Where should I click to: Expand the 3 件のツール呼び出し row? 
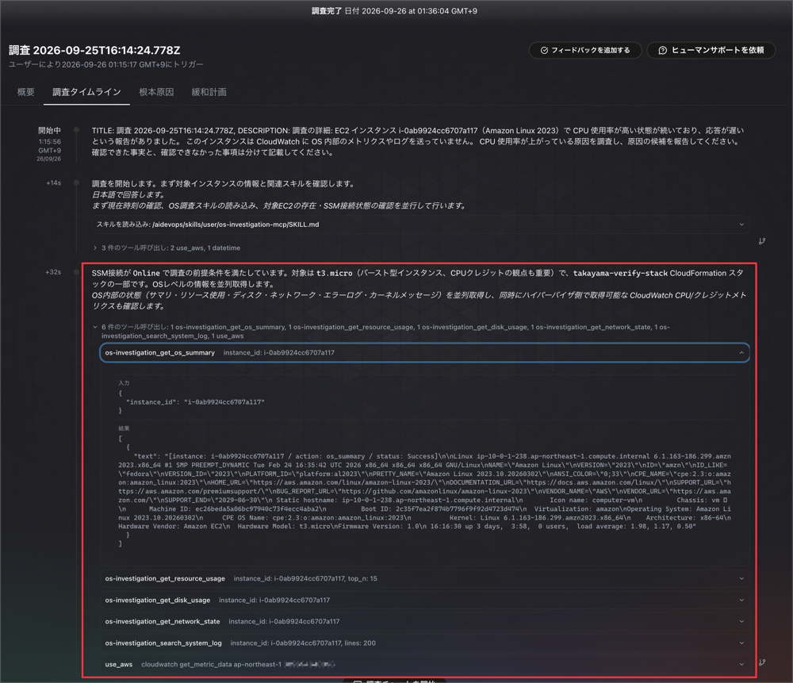point(167,248)
